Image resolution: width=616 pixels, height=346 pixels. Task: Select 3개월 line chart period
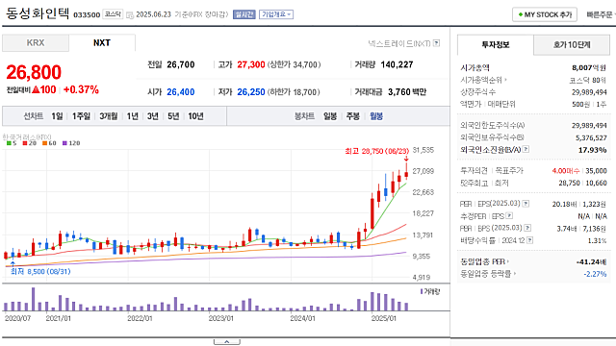(109, 116)
